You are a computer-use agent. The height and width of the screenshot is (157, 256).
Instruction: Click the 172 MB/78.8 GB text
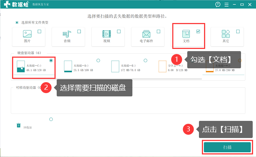tap(131, 70)
